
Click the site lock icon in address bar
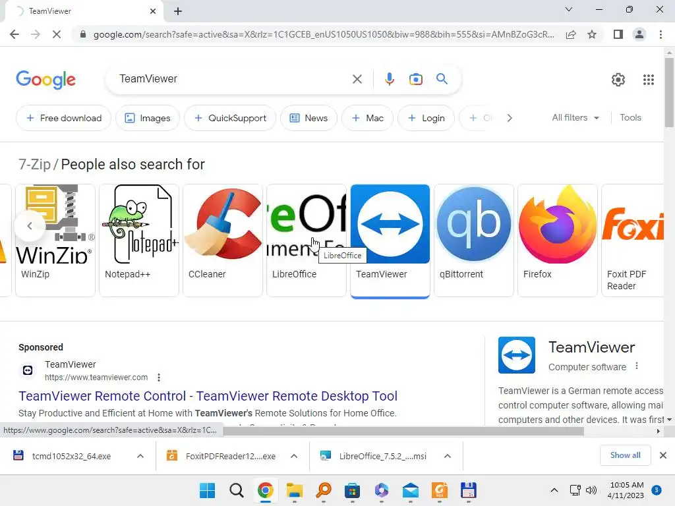(83, 34)
